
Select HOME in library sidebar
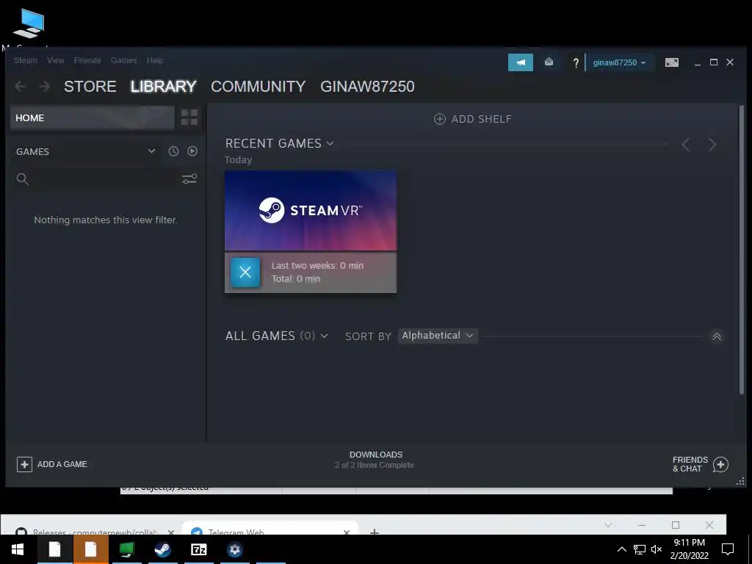pyautogui.click(x=93, y=118)
